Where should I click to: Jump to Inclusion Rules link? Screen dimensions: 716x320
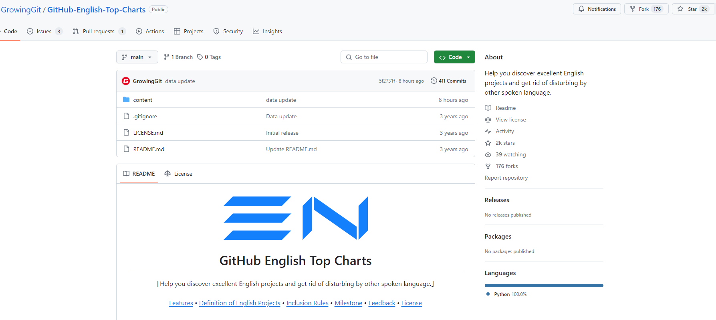point(307,303)
